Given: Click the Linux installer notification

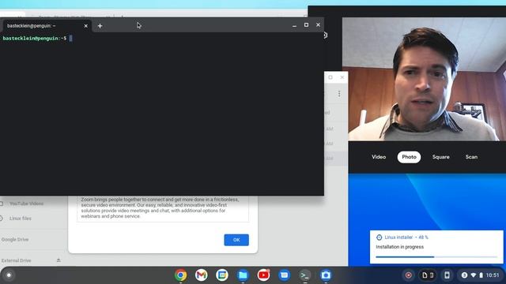Looking at the screenshot, I should coord(436,247).
